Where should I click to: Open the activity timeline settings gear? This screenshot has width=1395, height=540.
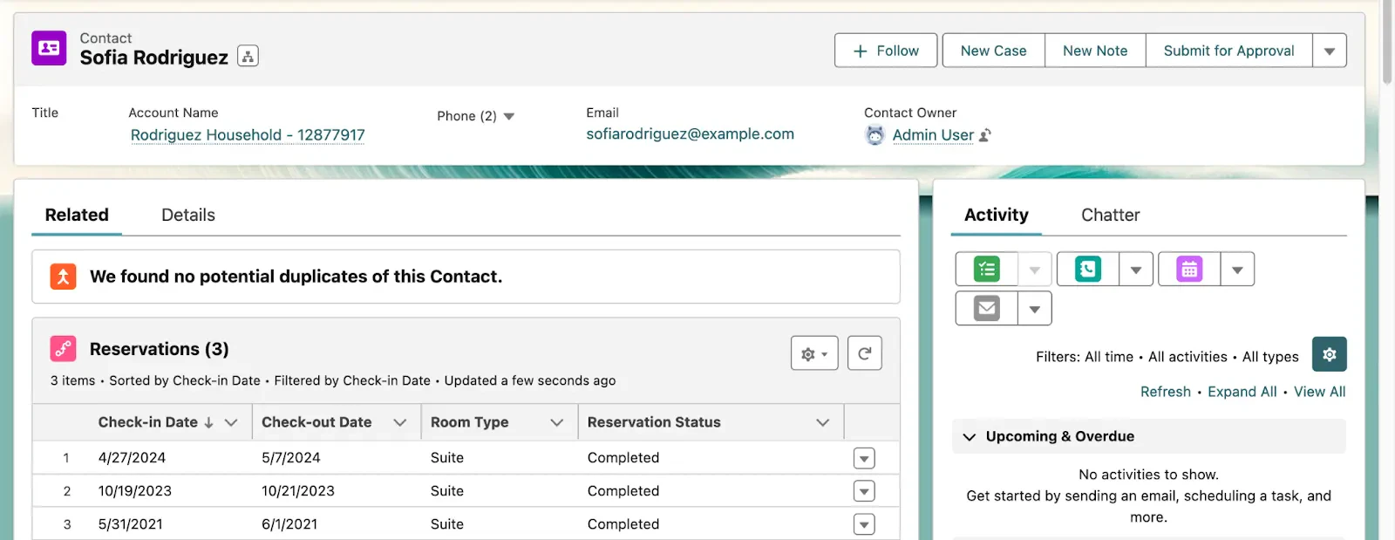(1329, 354)
